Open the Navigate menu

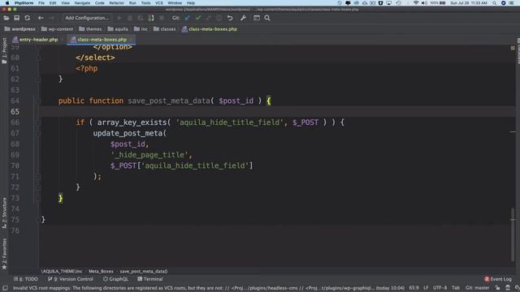click(x=82, y=3)
